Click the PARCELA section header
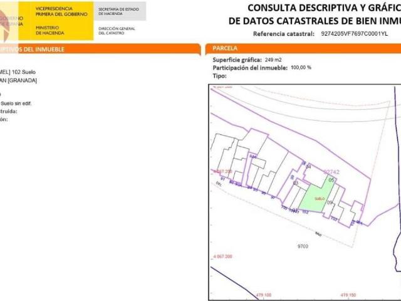401x301 pixels. pyautogui.click(x=225, y=48)
